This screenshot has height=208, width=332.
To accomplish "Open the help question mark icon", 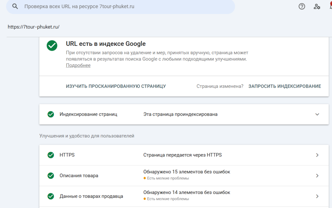I will coord(302,6).
